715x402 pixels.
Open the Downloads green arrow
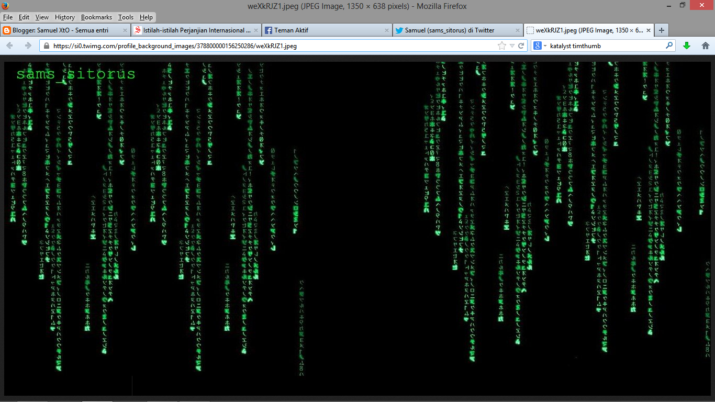(x=687, y=46)
